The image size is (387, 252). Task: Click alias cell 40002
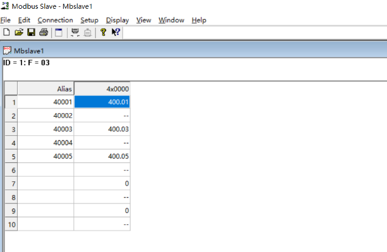(x=45, y=116)
